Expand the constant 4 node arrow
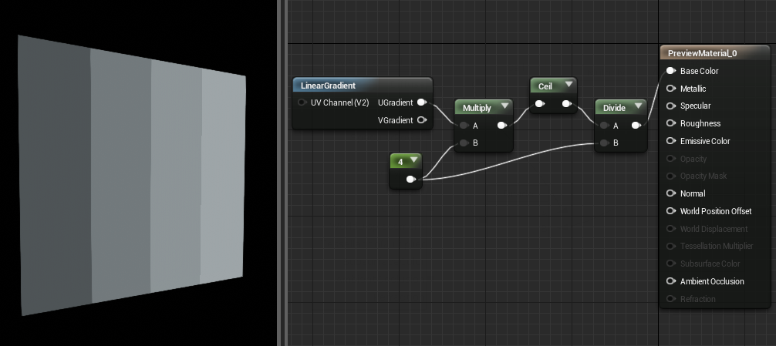 [413, 160]
